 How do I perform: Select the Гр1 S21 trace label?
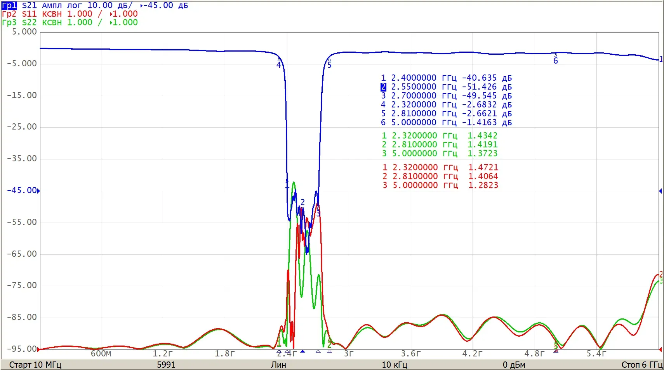click(x=9, y=5)
